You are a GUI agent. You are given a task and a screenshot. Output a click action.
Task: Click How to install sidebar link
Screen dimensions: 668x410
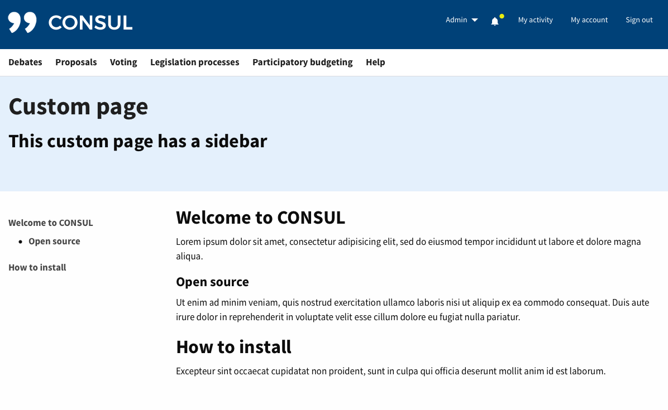pos(37,268)
